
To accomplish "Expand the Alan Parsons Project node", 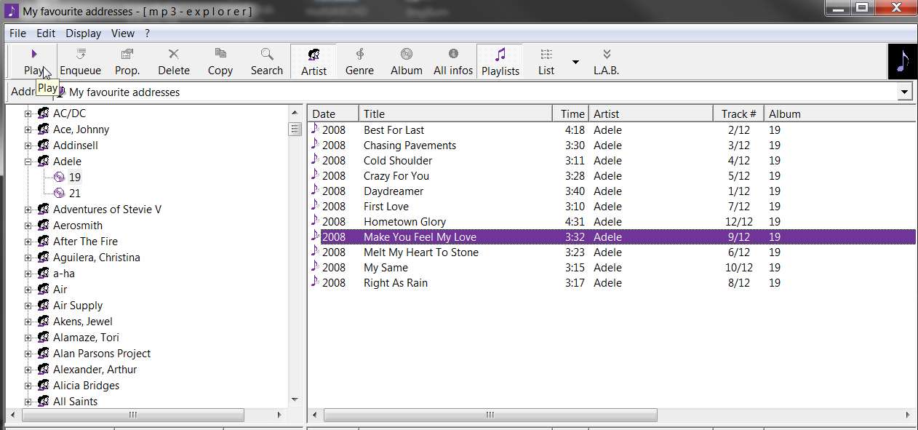I will 28,354.
